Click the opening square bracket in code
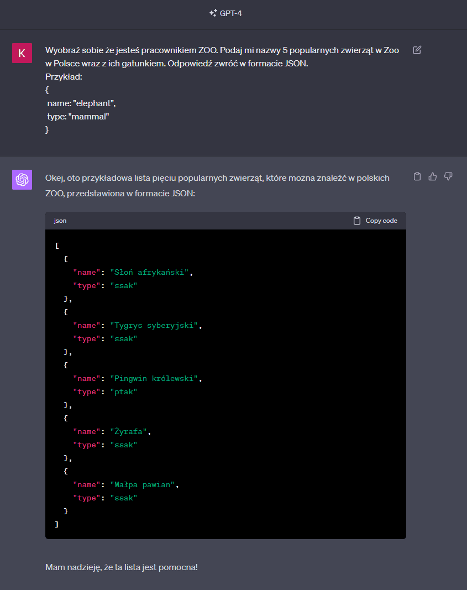 (57, 246)
